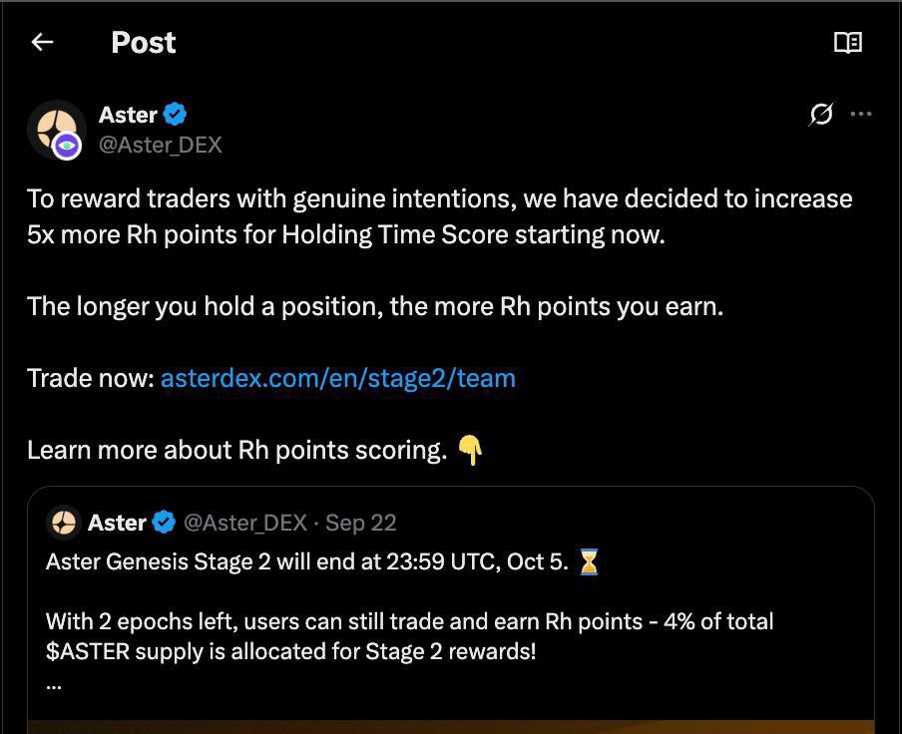The image size is (902, 734).
Task: Click the Post page heading
Action: pos(143,42)
